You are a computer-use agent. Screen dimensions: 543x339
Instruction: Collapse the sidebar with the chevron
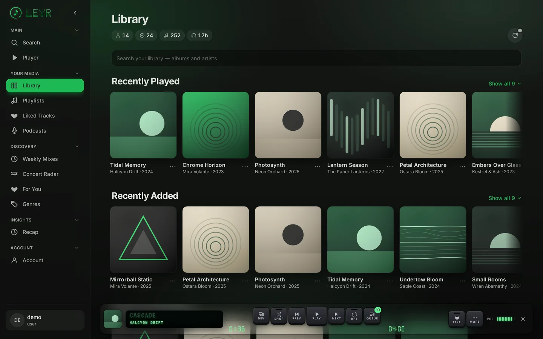[75, 13]
